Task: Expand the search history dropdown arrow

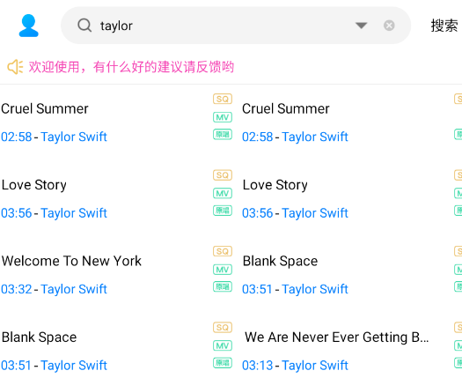Action: [361, 26]
